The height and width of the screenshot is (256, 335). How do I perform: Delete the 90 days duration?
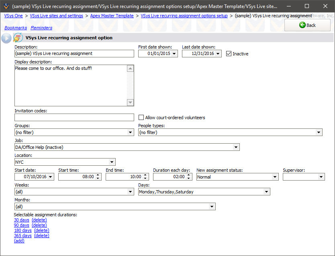pyautogui.click(x=39, y=225)
